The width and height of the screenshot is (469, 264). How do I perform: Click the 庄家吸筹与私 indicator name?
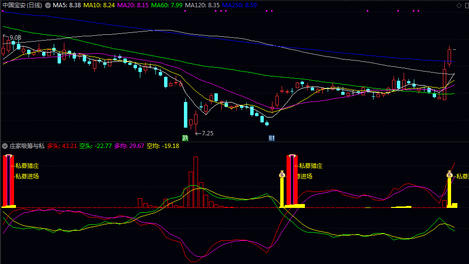[x=27, y=146]
